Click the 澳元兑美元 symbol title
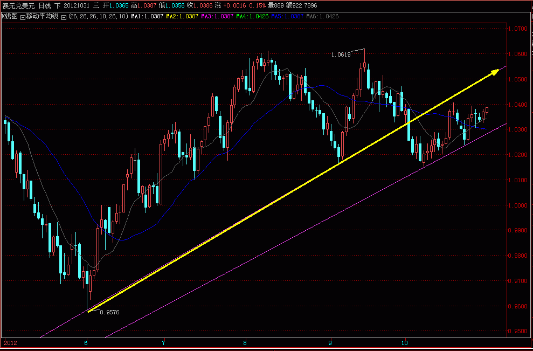The height and width of the screenshot is (351, 533). coord(19,6)
